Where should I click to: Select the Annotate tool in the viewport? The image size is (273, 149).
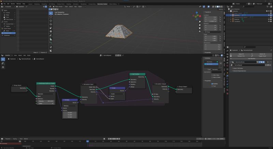coord(51,35)
